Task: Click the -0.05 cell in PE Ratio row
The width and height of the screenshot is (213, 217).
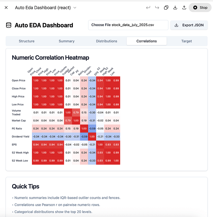Action: [100, 129]
